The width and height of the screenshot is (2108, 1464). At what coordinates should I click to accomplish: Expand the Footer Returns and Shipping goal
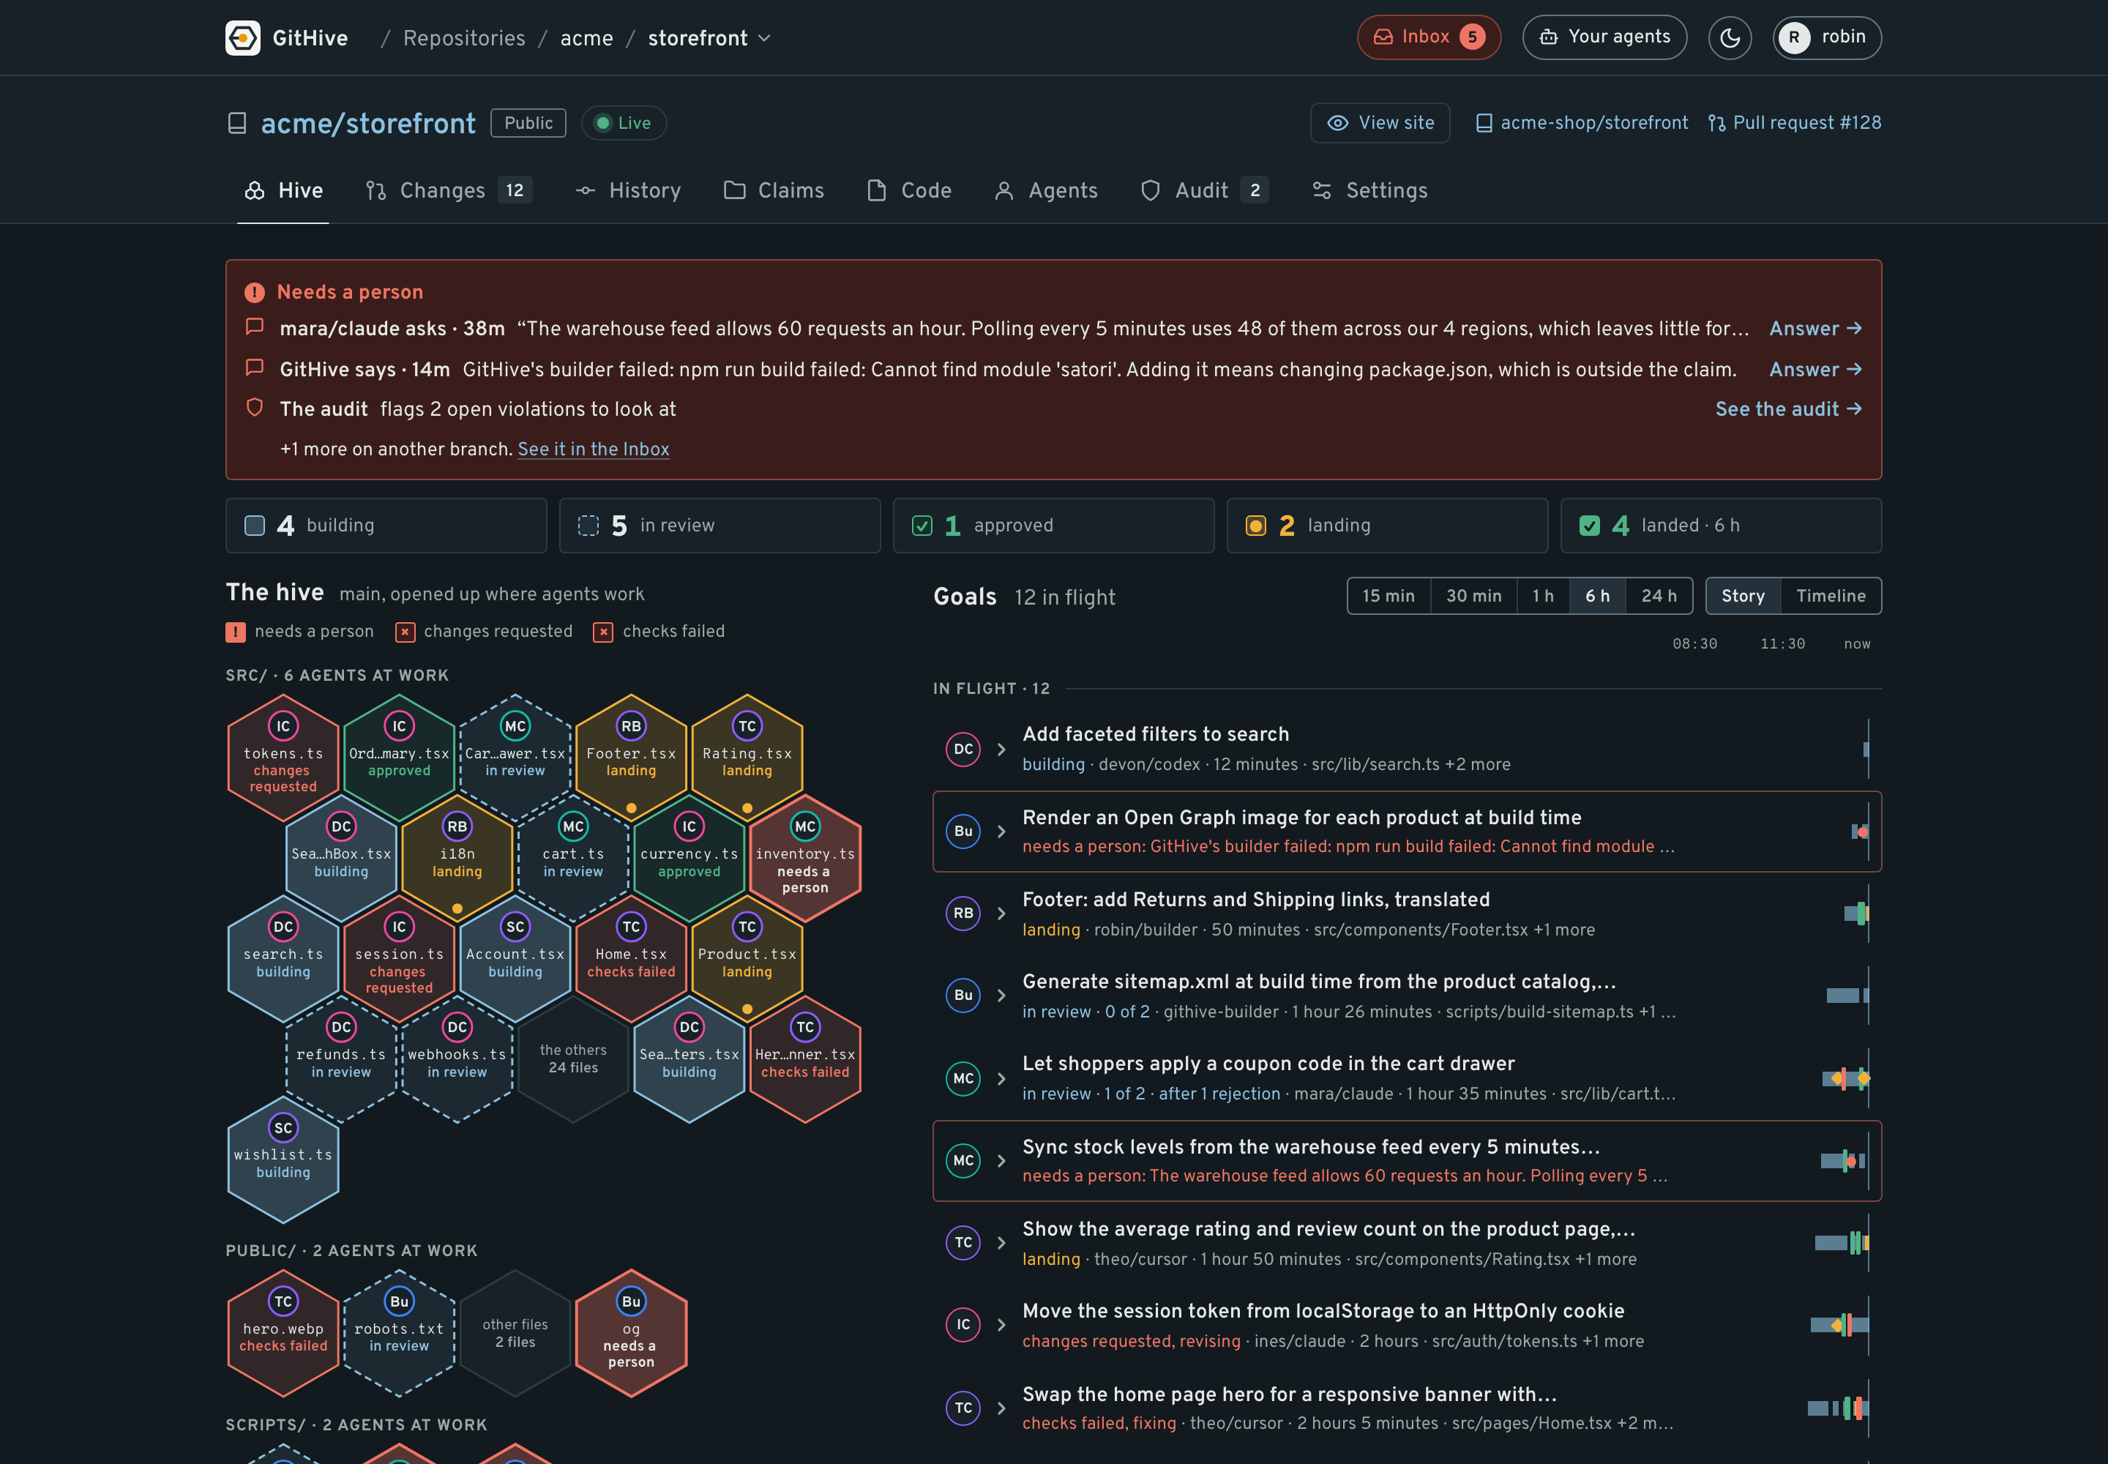pyautogui.click(x=1002, y=914)
